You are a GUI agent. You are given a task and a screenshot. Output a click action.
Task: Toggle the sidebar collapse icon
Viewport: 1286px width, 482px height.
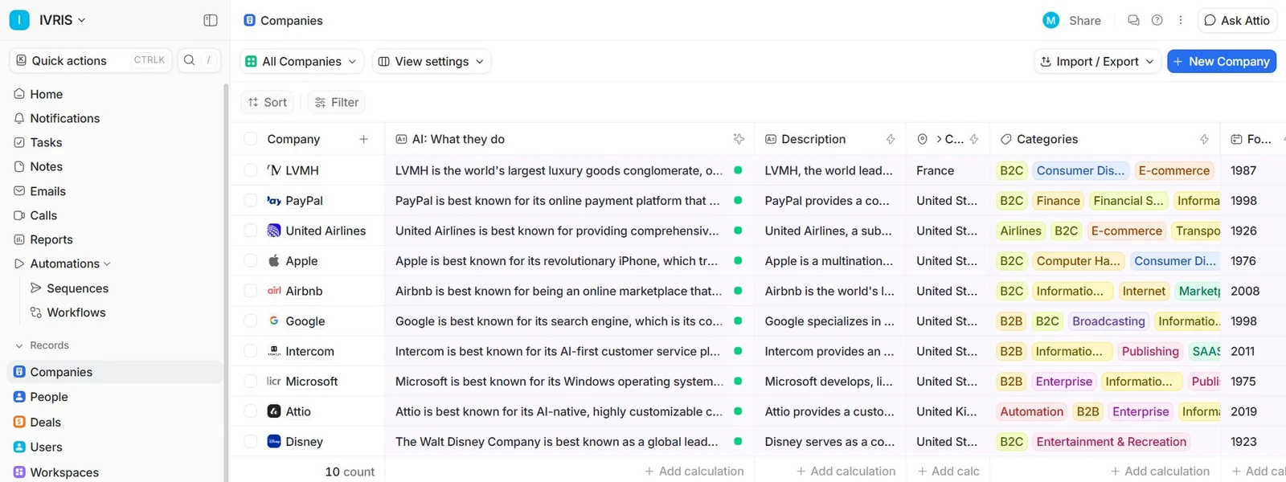click(211, 20)
